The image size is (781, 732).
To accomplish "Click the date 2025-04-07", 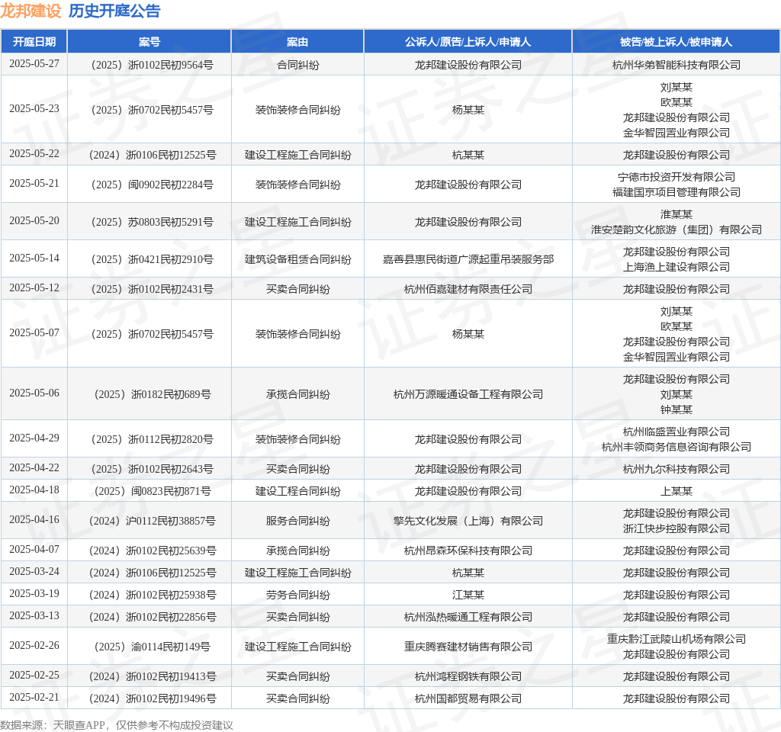I will [34, 549].
